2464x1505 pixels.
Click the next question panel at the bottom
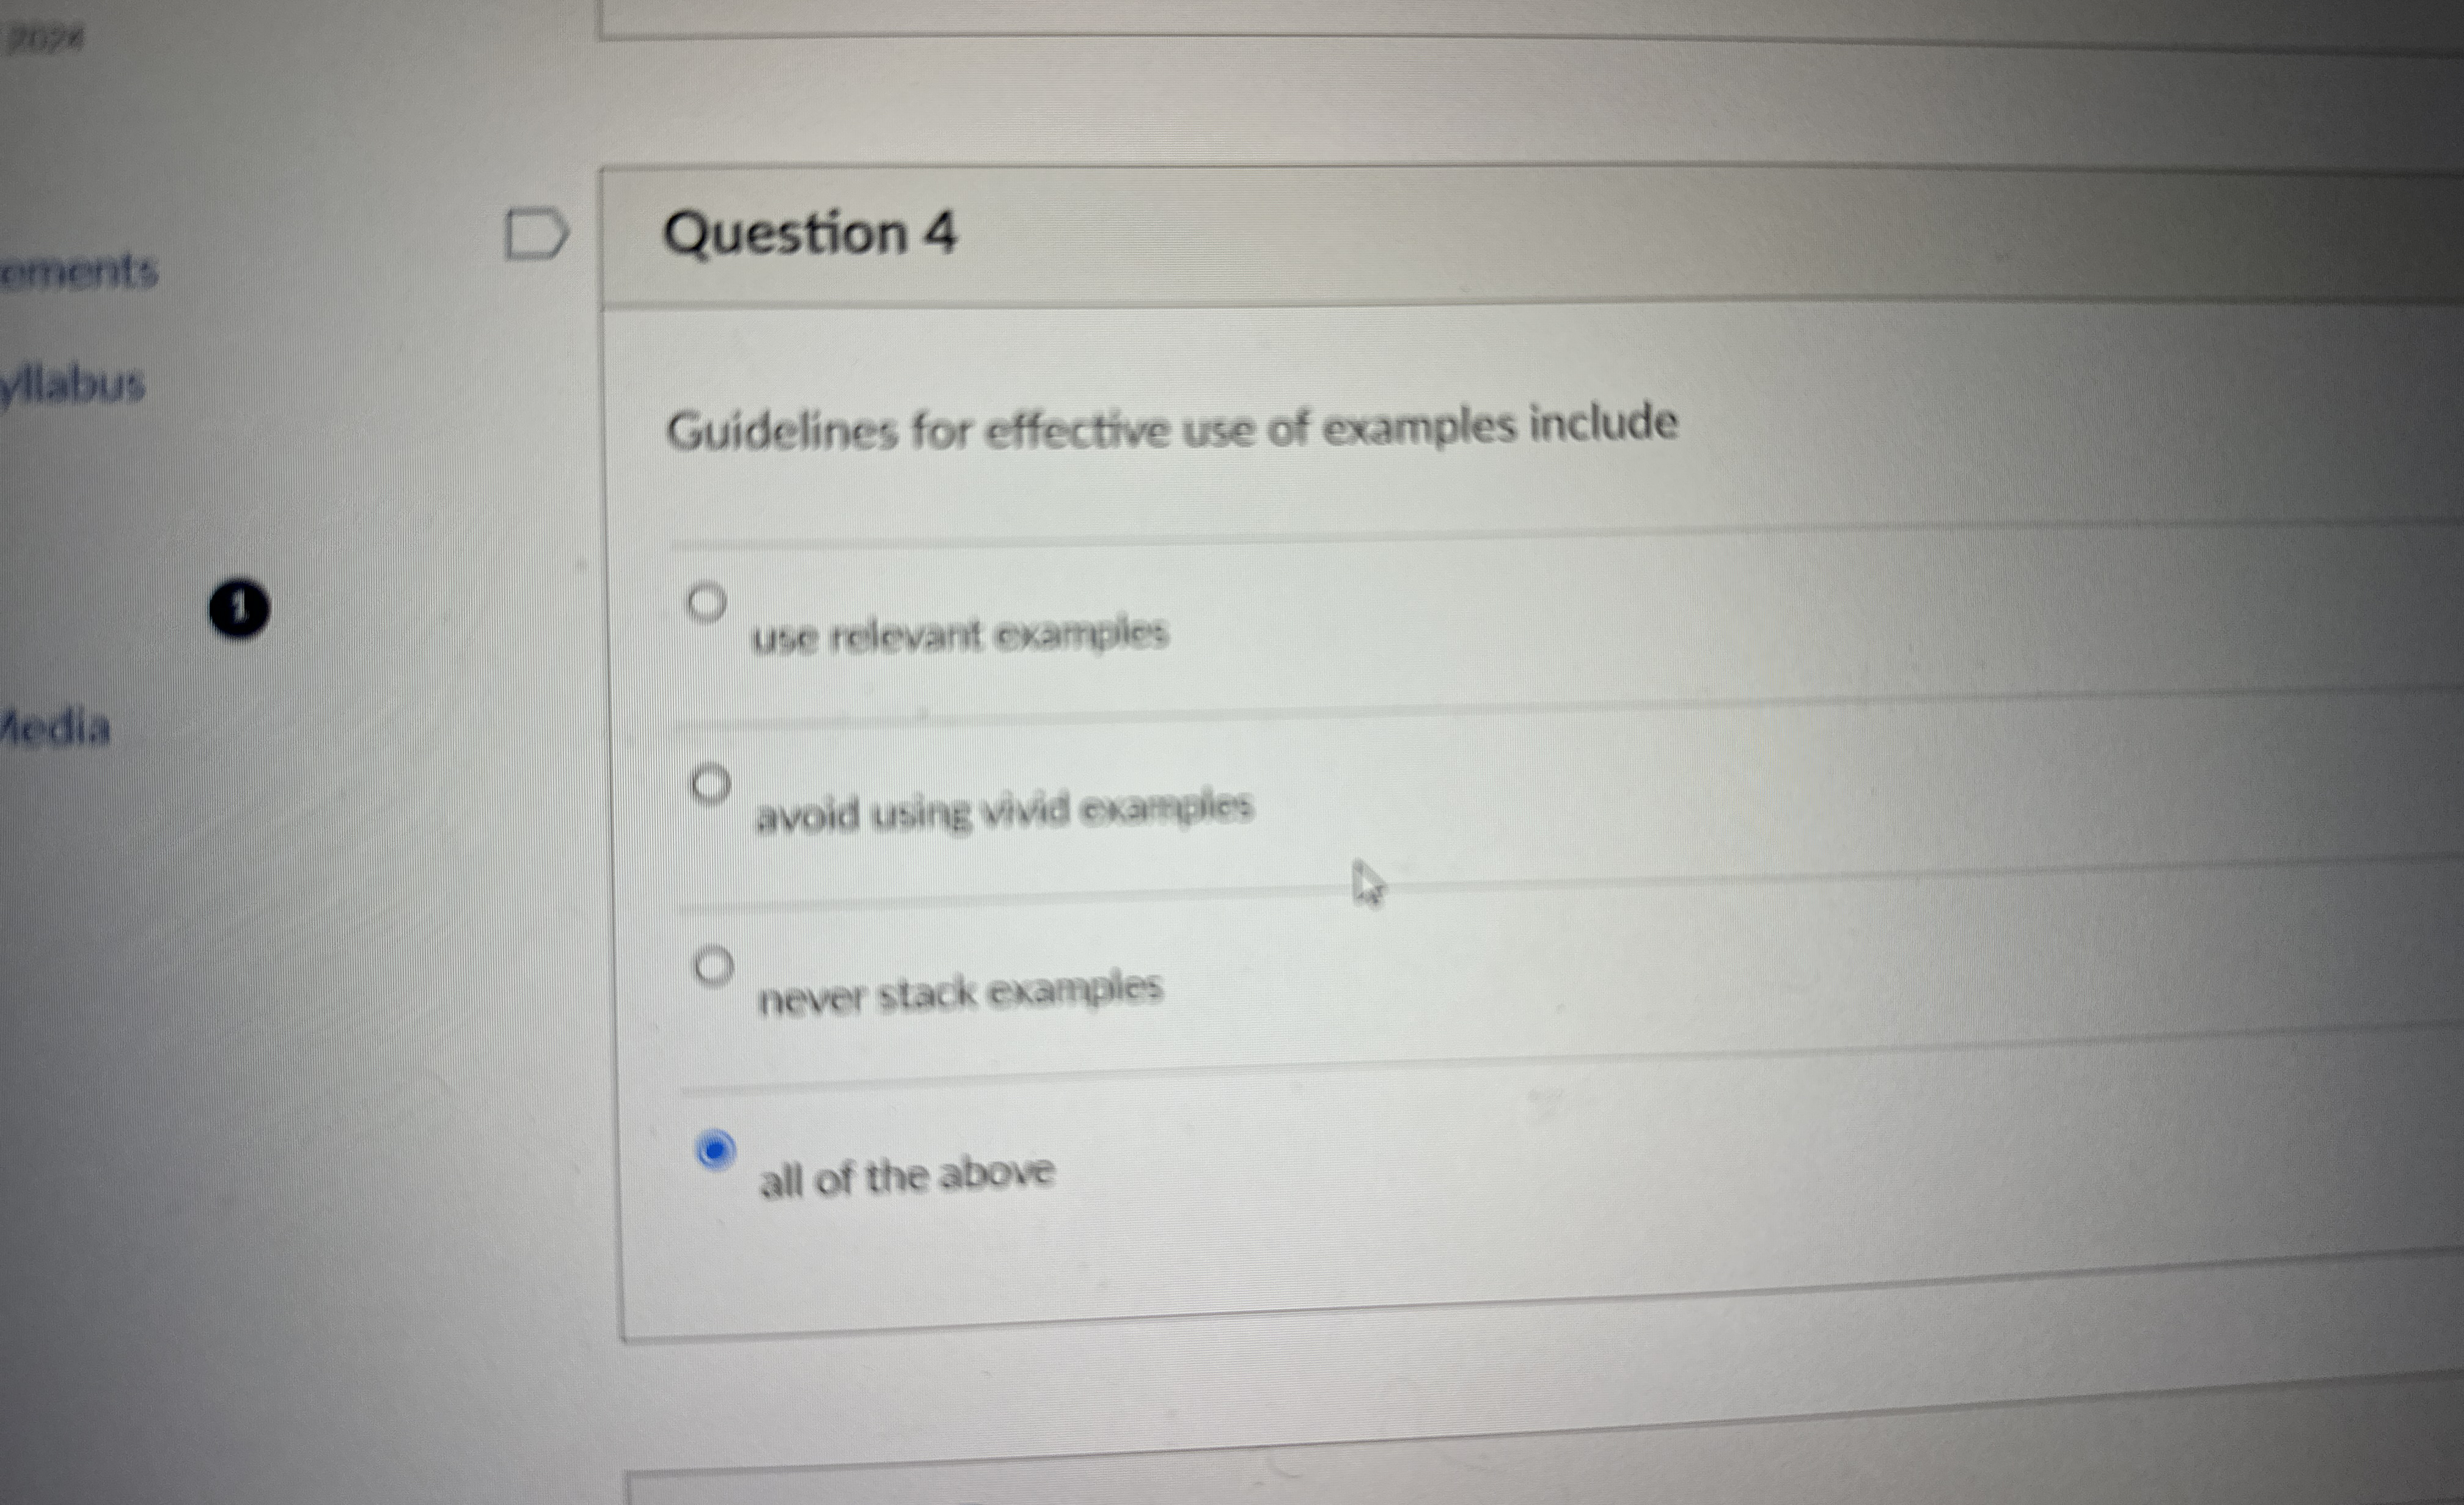coord(1500,1489)
